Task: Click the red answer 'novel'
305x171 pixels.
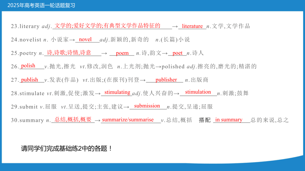Action: 85,39
